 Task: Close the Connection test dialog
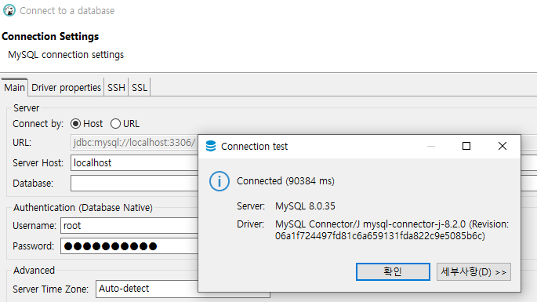(x=502, y=146)
